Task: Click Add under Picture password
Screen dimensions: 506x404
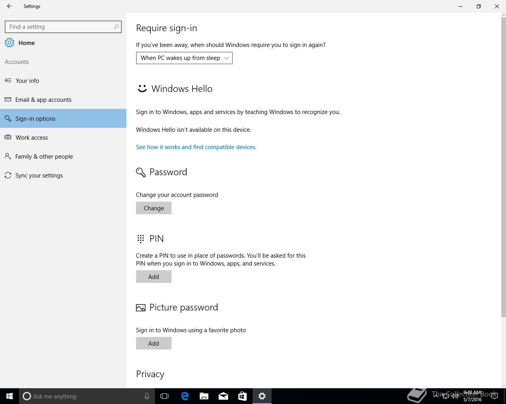Action: click(154, 343)
